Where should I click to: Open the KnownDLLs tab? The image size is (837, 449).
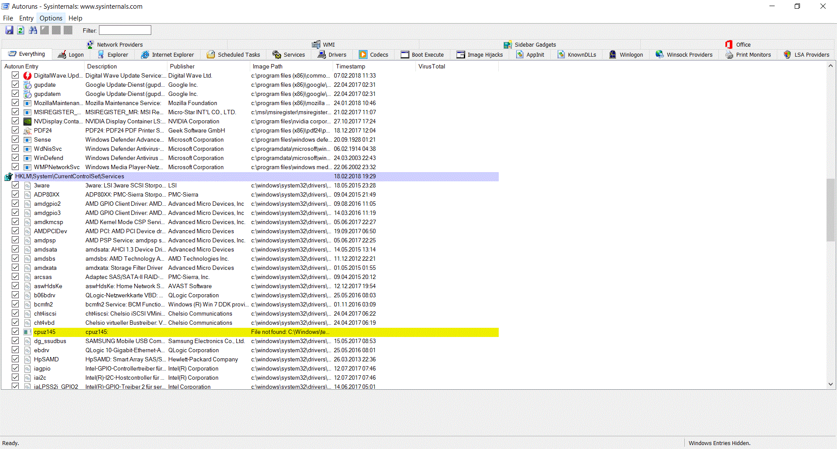click(x=577, y=54)
